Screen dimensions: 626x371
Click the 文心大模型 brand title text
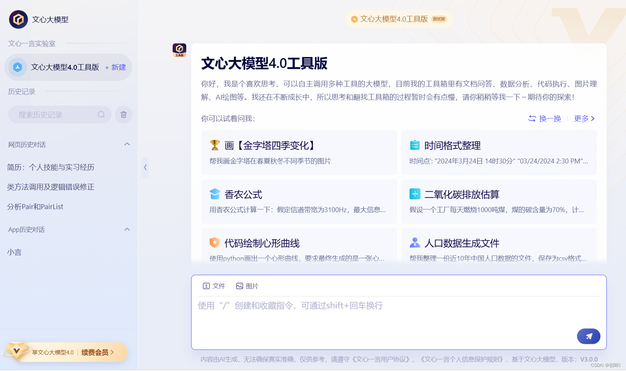[x=50, y=20]
